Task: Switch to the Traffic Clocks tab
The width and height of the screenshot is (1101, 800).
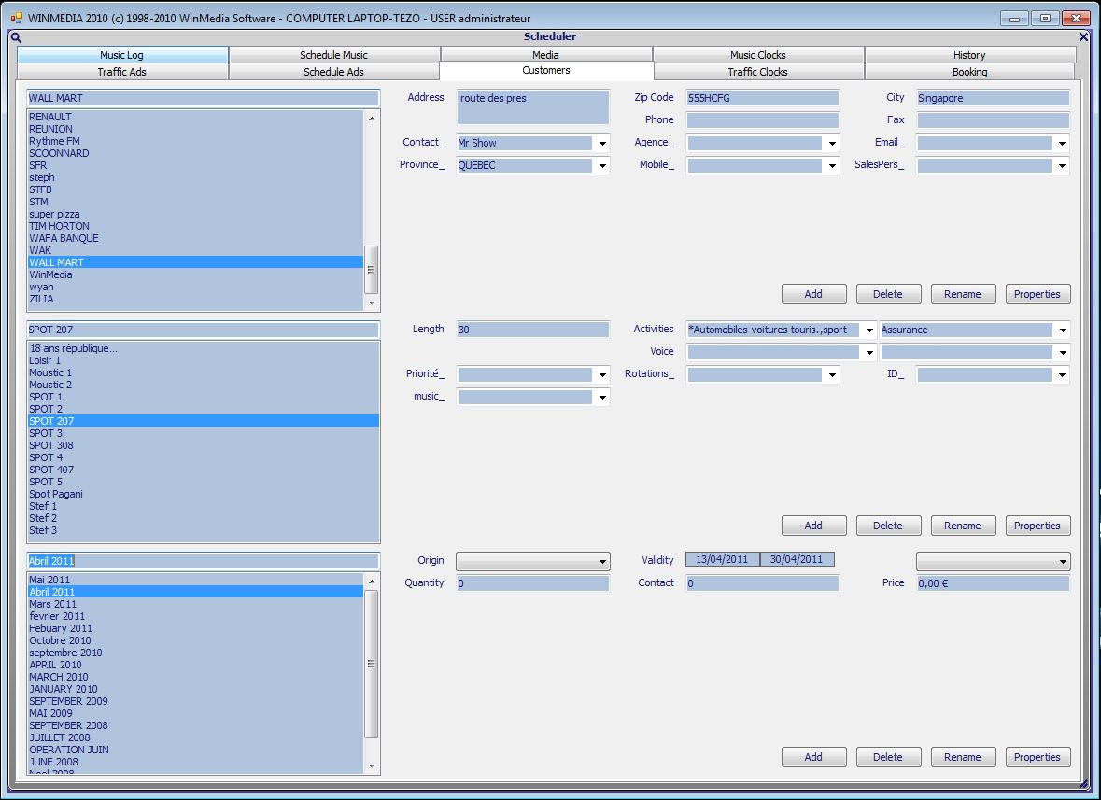Action: click(757, 72)
